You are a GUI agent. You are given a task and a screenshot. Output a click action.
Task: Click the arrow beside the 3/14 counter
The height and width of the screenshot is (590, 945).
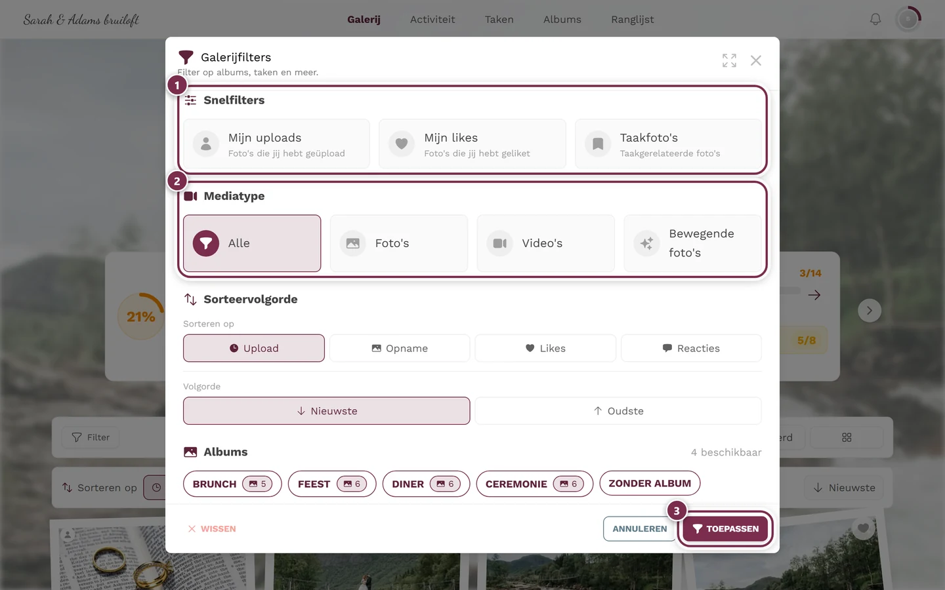(x=814, y=295)
